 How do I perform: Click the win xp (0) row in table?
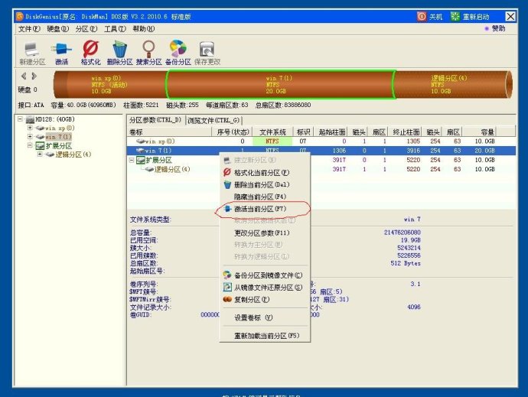coord(321,141)
